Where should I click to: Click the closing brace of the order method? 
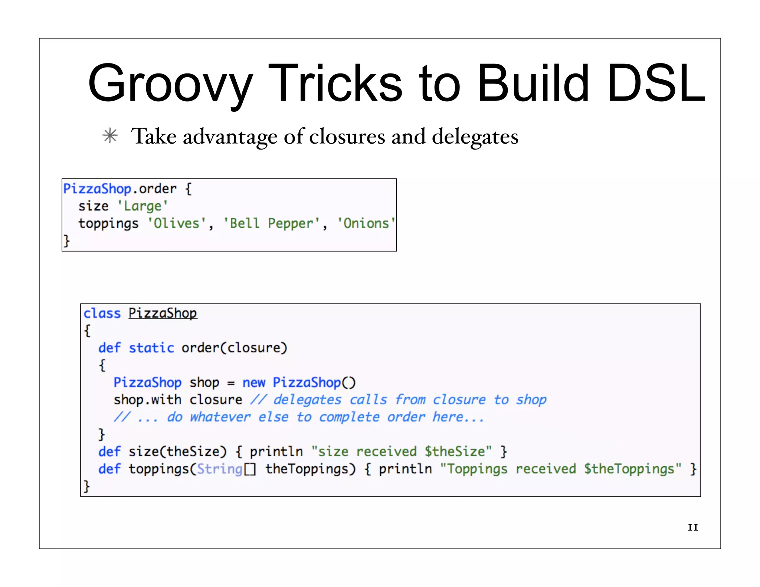pyautogui.click(x=102, y=434)
